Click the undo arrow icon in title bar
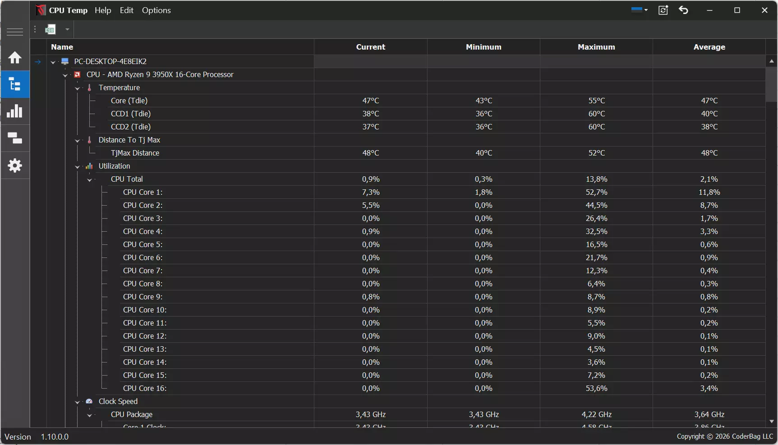Viewport: 778px width, 445px height. tap(684, 10)
